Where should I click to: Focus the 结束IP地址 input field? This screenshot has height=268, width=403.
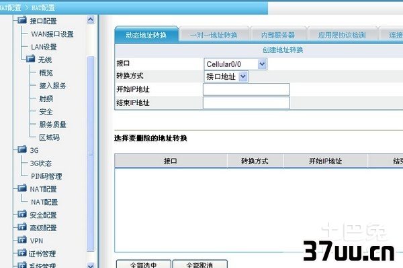pos(247,103)
